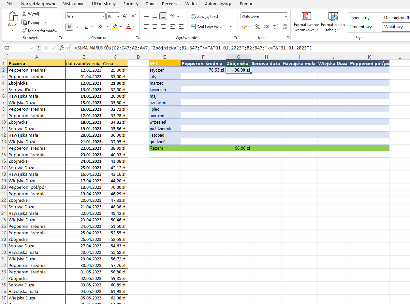The height and width of the screenshot is (304, 410).
Task: Expand the Walutowe number format dropdown
Action: [286, 16]
